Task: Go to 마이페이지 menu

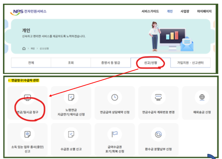Action: tap(204, 11)
